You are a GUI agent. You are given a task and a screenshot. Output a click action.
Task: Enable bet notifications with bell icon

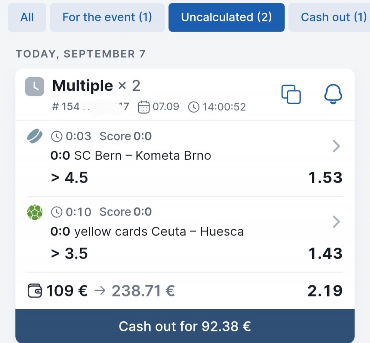pyautogui.click(x=333, y=94)
